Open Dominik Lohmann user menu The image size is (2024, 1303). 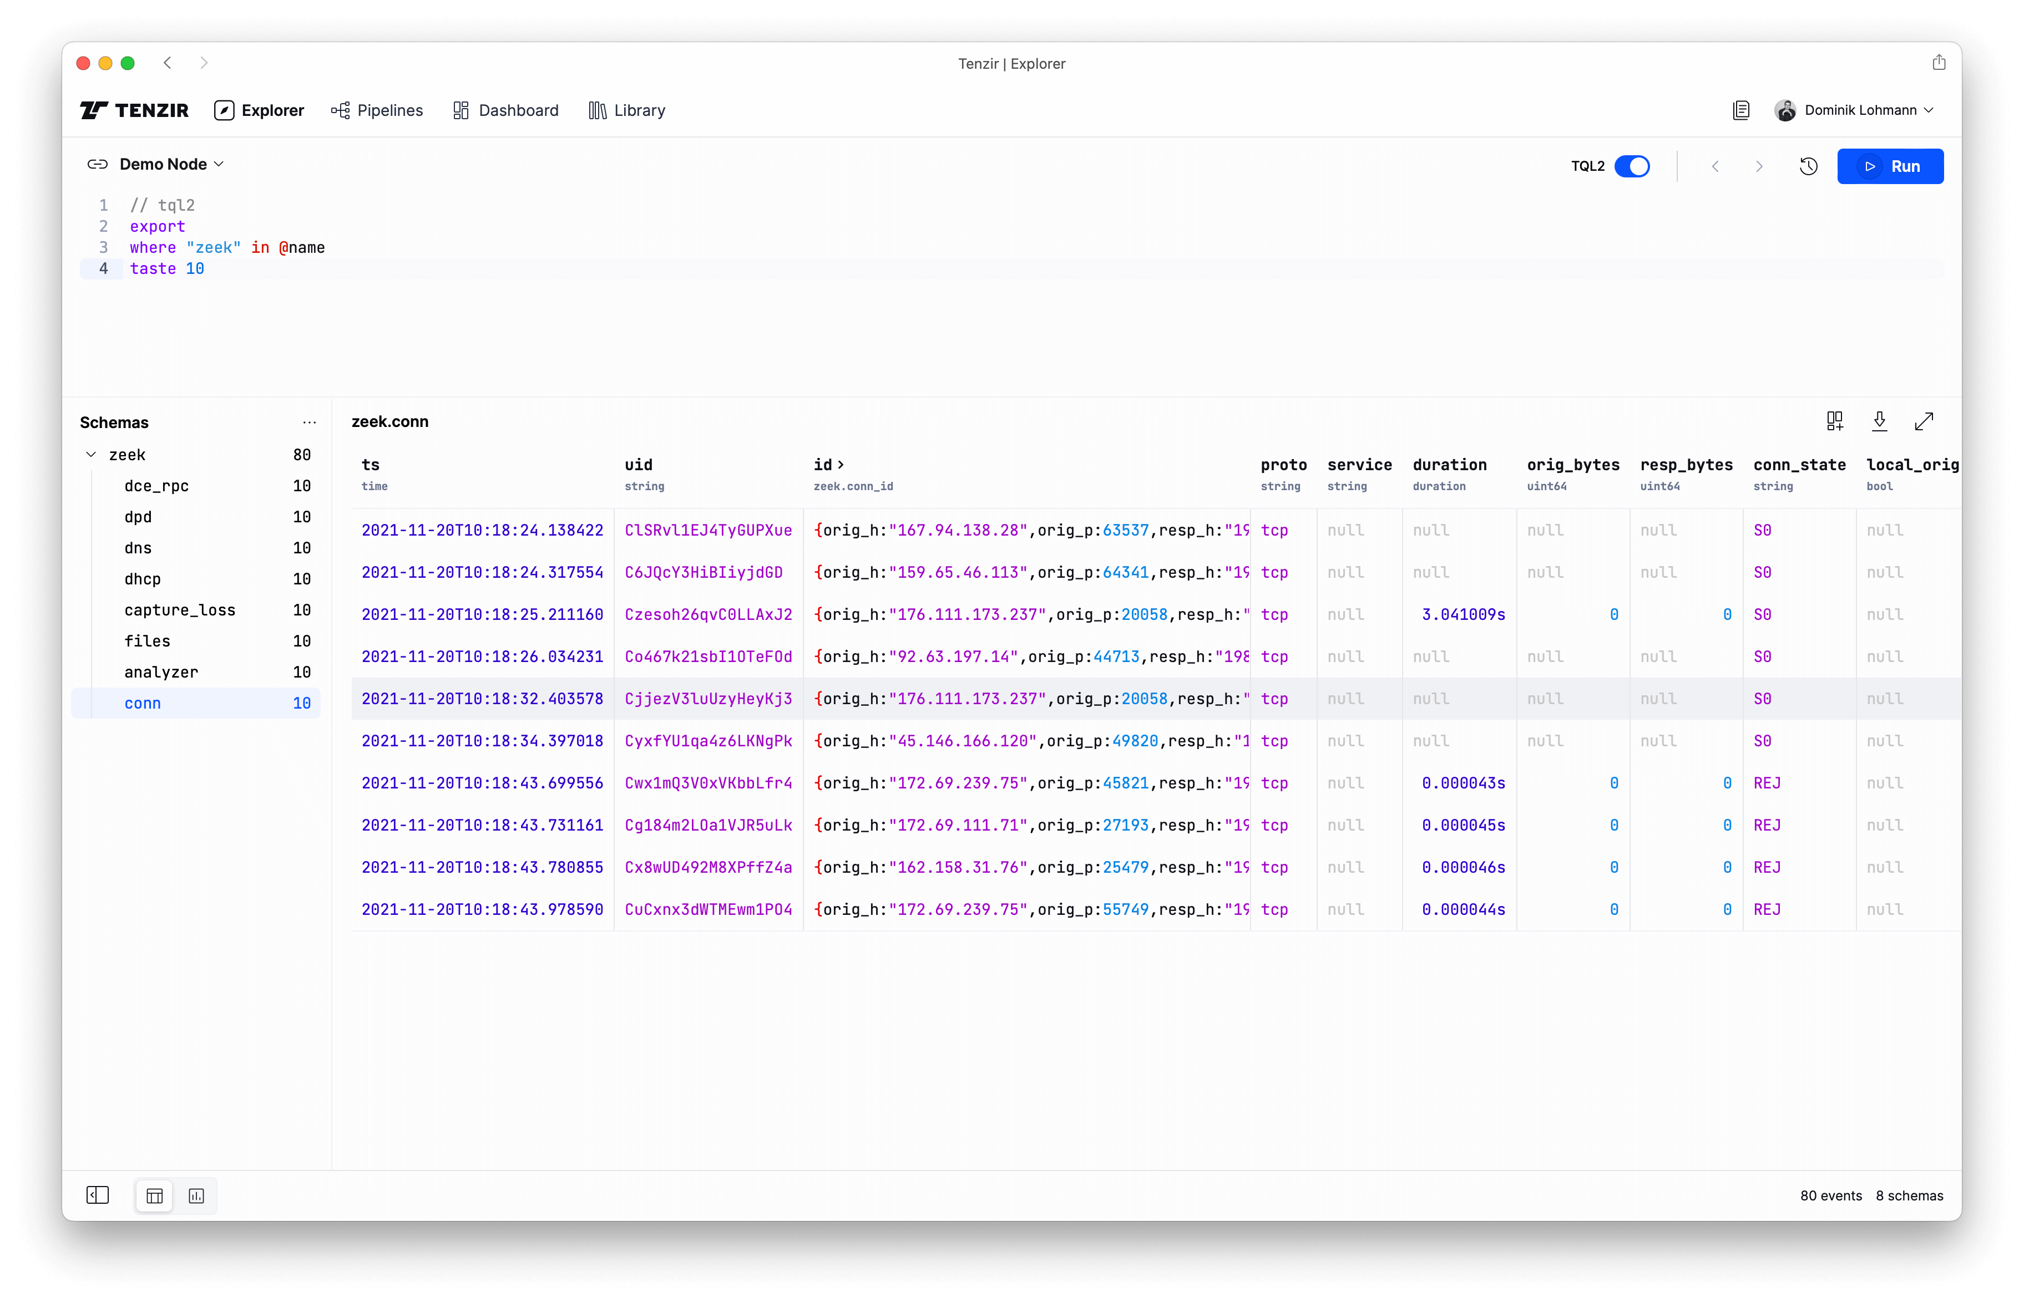point(1854,110)
